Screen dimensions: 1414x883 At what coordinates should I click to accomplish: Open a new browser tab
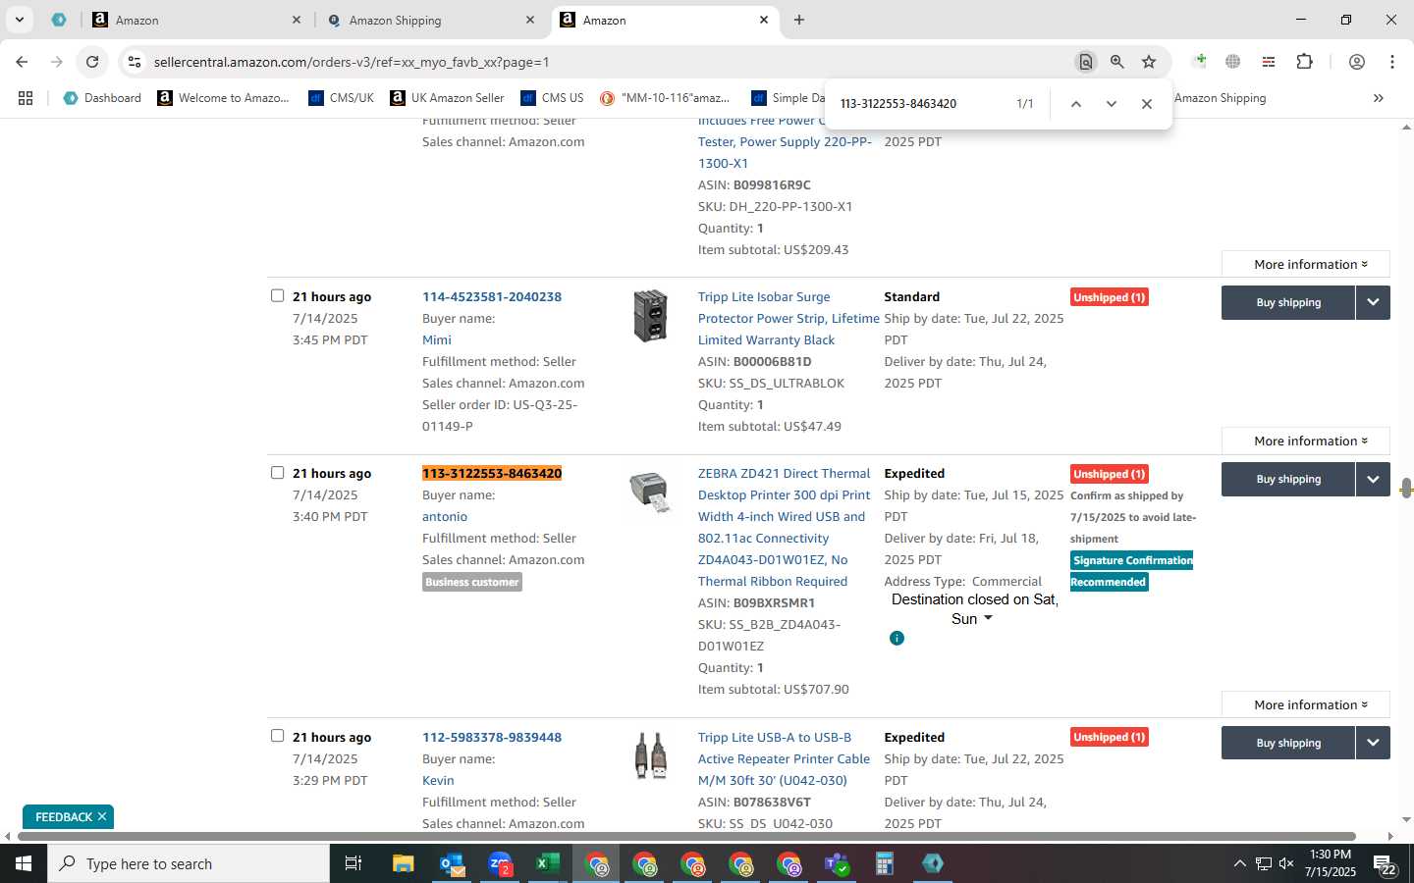click(799, 20)
